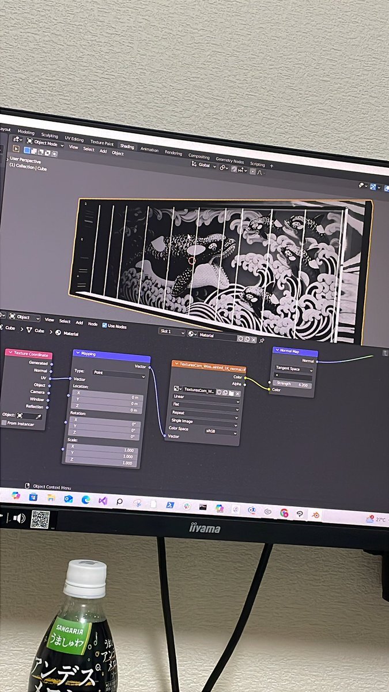Open the Linear interpolation dropdown
389x692 pixels.
pyautogui.click(x=206, y=398)
